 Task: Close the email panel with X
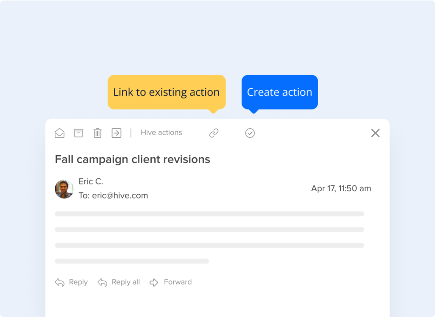pos(376,133)
